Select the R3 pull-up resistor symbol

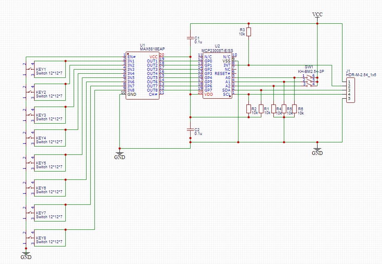point(248,32)
